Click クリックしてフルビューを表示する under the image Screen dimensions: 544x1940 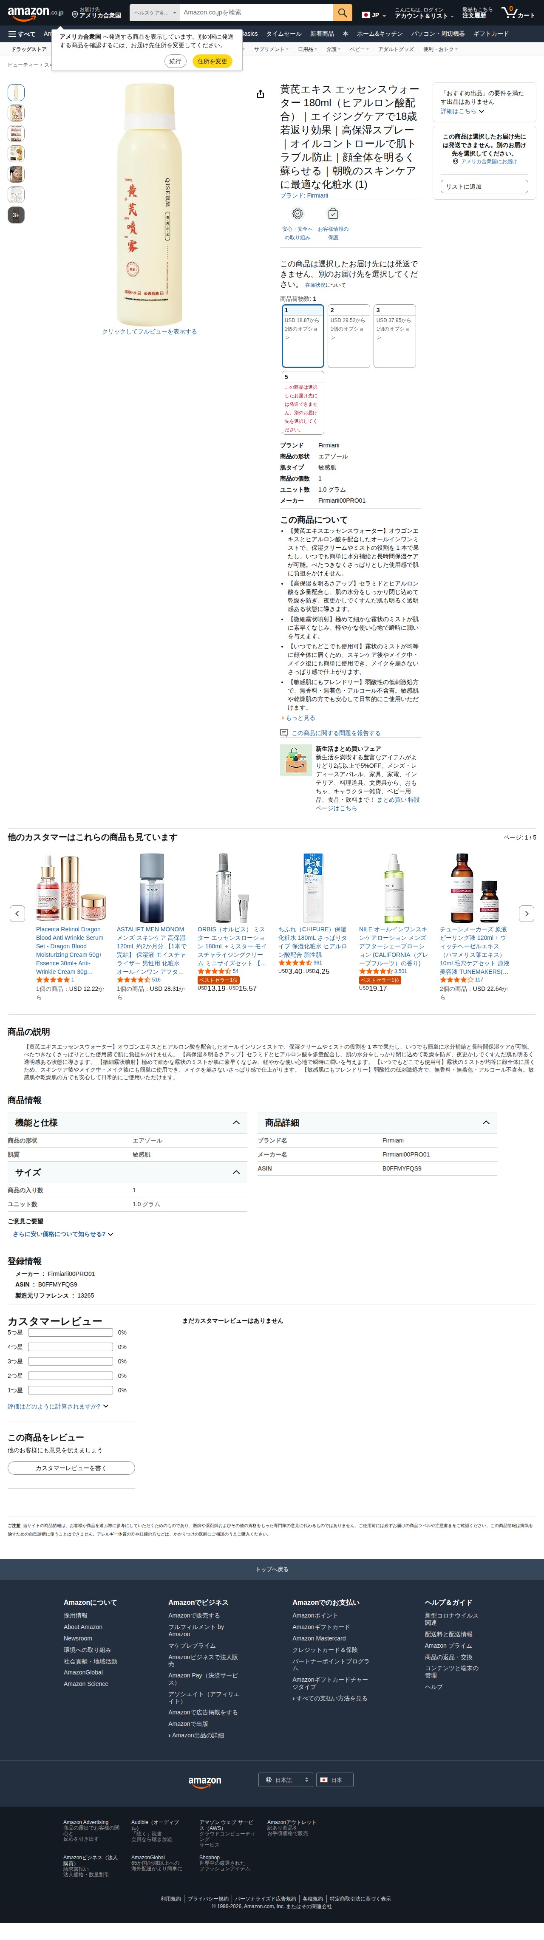click(x=149, y=331)
